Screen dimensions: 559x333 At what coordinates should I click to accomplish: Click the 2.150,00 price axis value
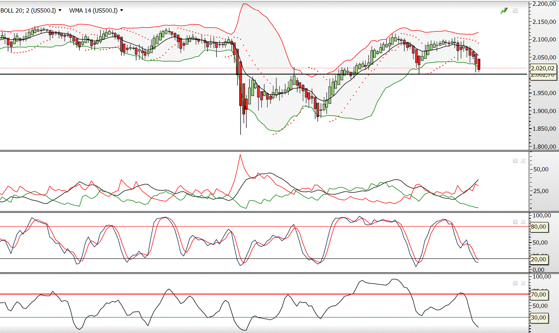(x=544, y=21)
